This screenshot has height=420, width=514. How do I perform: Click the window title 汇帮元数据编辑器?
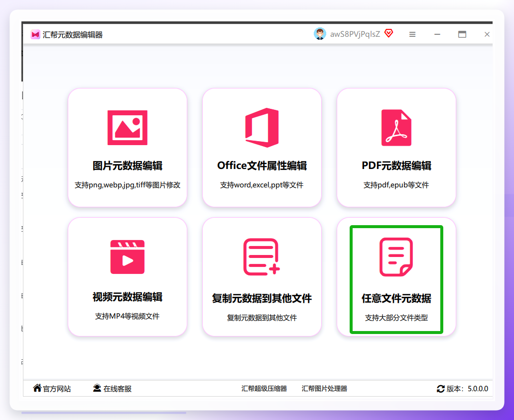click(72, 35)
